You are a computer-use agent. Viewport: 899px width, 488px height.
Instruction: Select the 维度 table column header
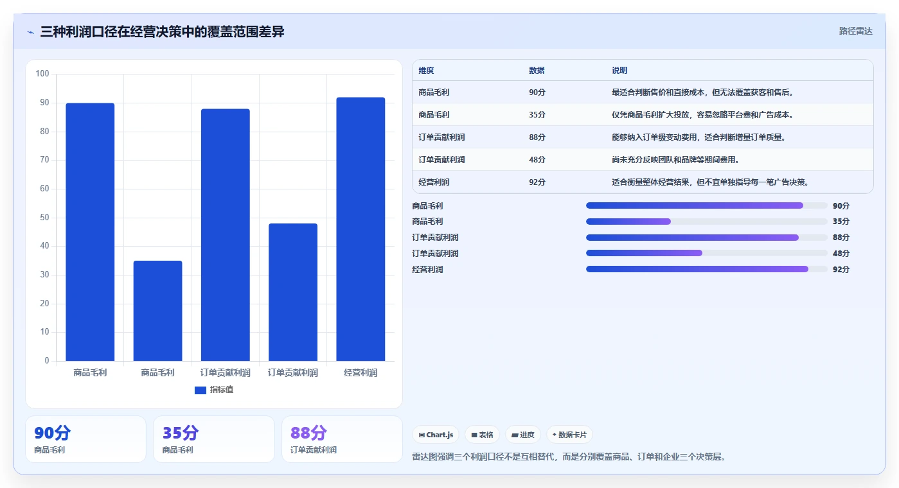426,71
